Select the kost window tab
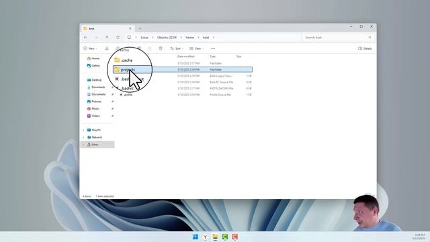 pyautogui.click(x=107, y=28)
